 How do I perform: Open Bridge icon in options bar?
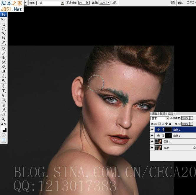pos(180,3)
